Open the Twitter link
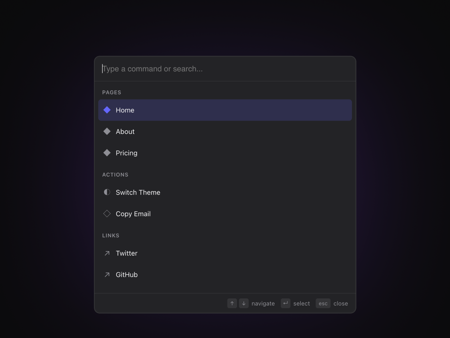 pyautogui.click(x=225, y=253)
